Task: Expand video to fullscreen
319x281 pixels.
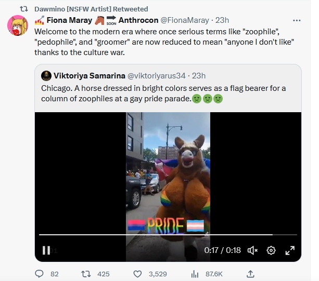Action: pos(289,250)
